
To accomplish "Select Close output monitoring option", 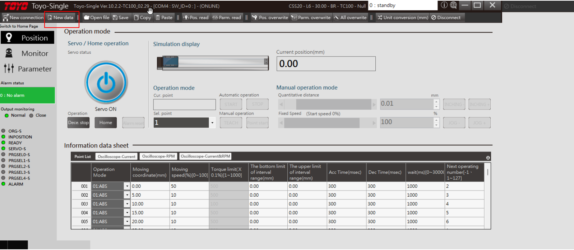I will point(38,115).
